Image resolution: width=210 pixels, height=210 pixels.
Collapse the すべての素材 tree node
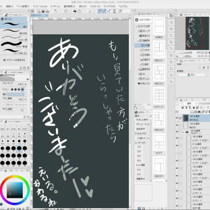coord(136,26)
